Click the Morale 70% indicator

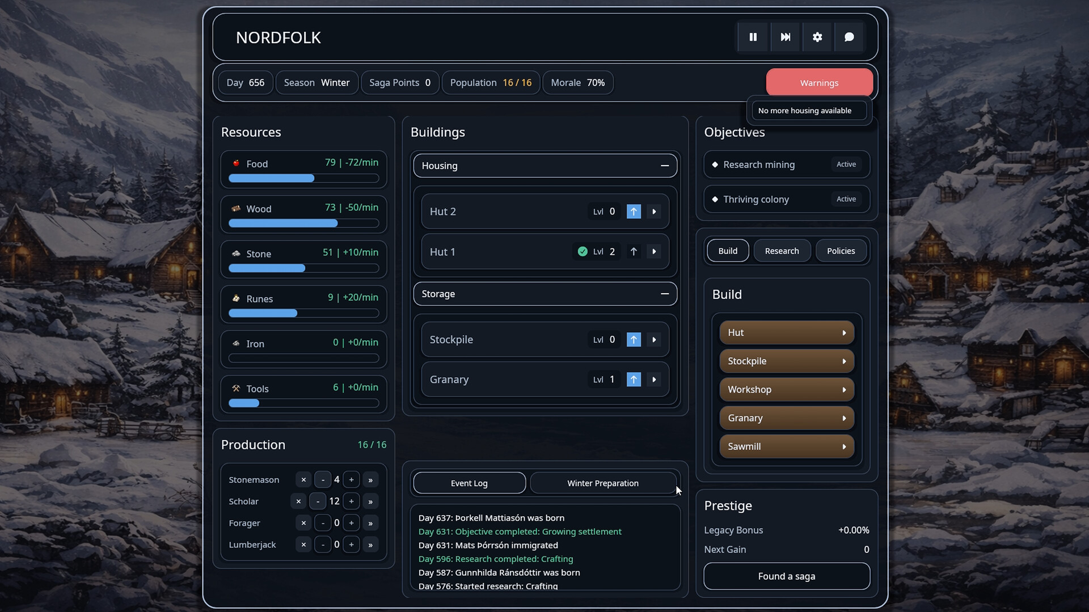tap(577, 83)
